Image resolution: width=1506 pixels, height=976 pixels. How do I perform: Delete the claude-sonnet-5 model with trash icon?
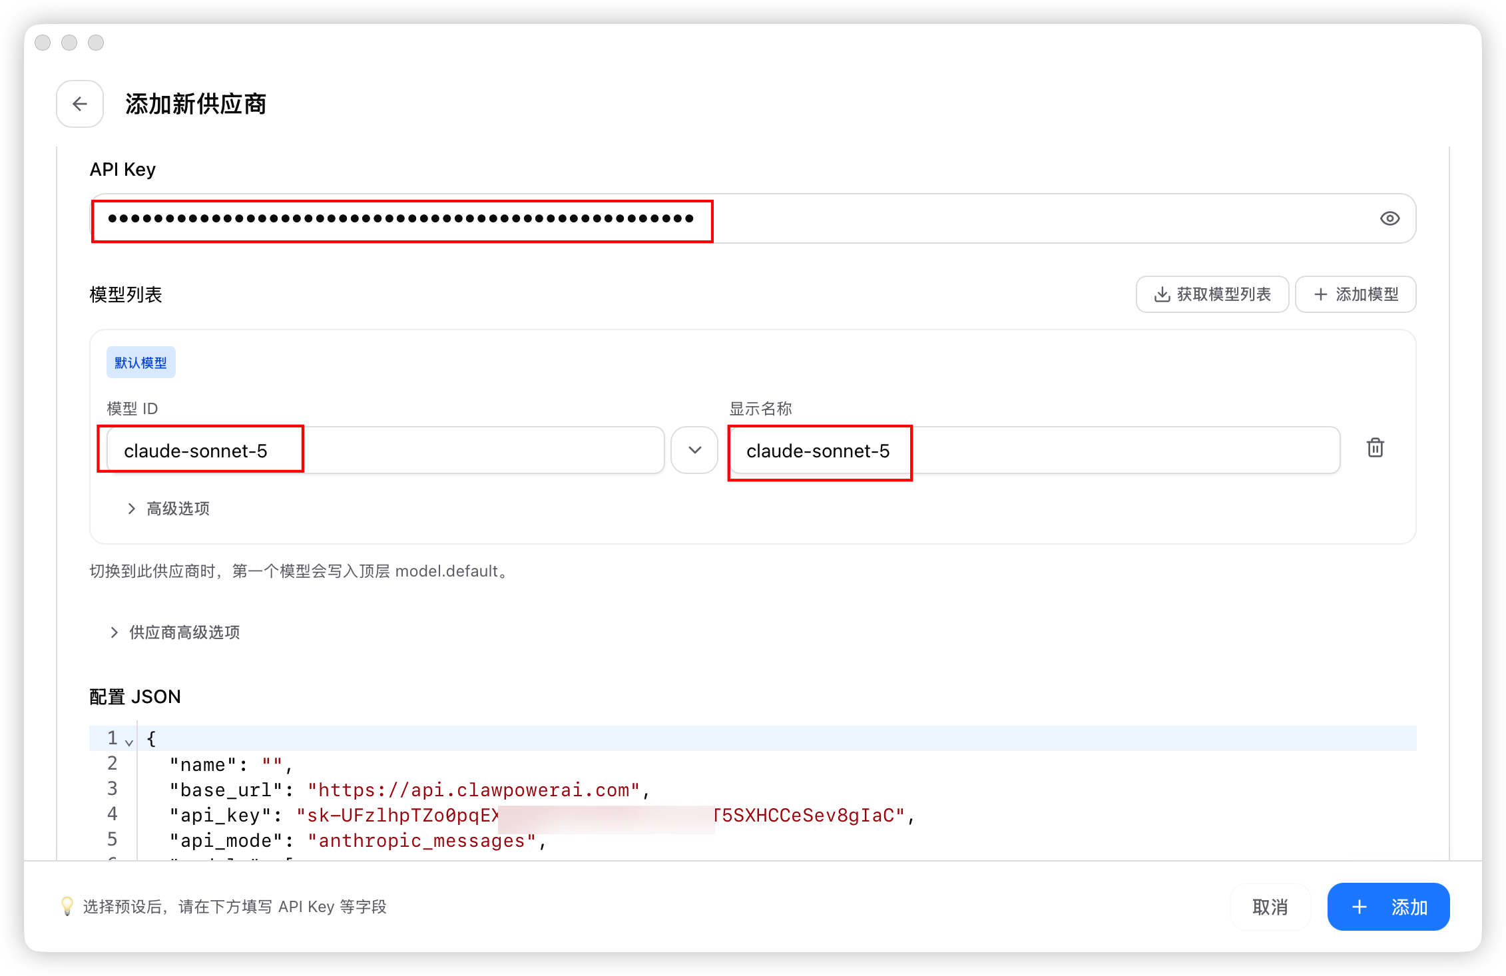(x=1376, y=447)
